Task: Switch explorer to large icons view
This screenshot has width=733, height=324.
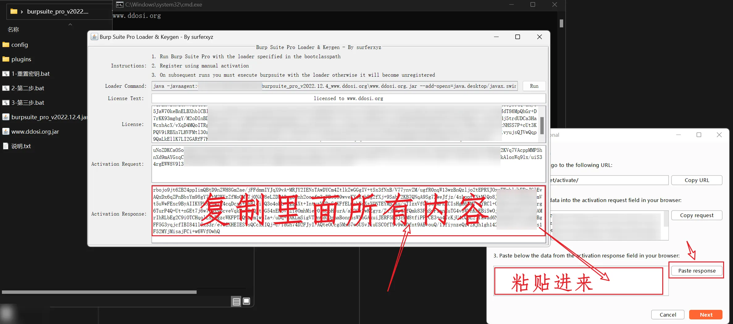Action: (x=246, y=301)
